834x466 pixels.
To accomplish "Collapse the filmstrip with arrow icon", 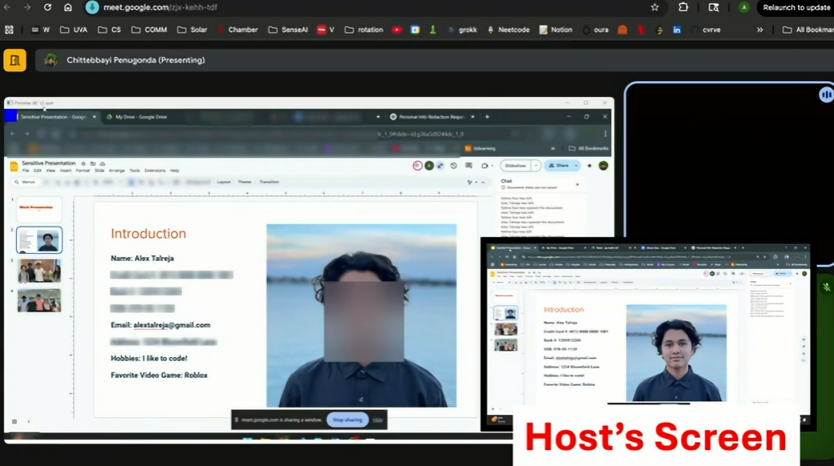I will [29, 421].
